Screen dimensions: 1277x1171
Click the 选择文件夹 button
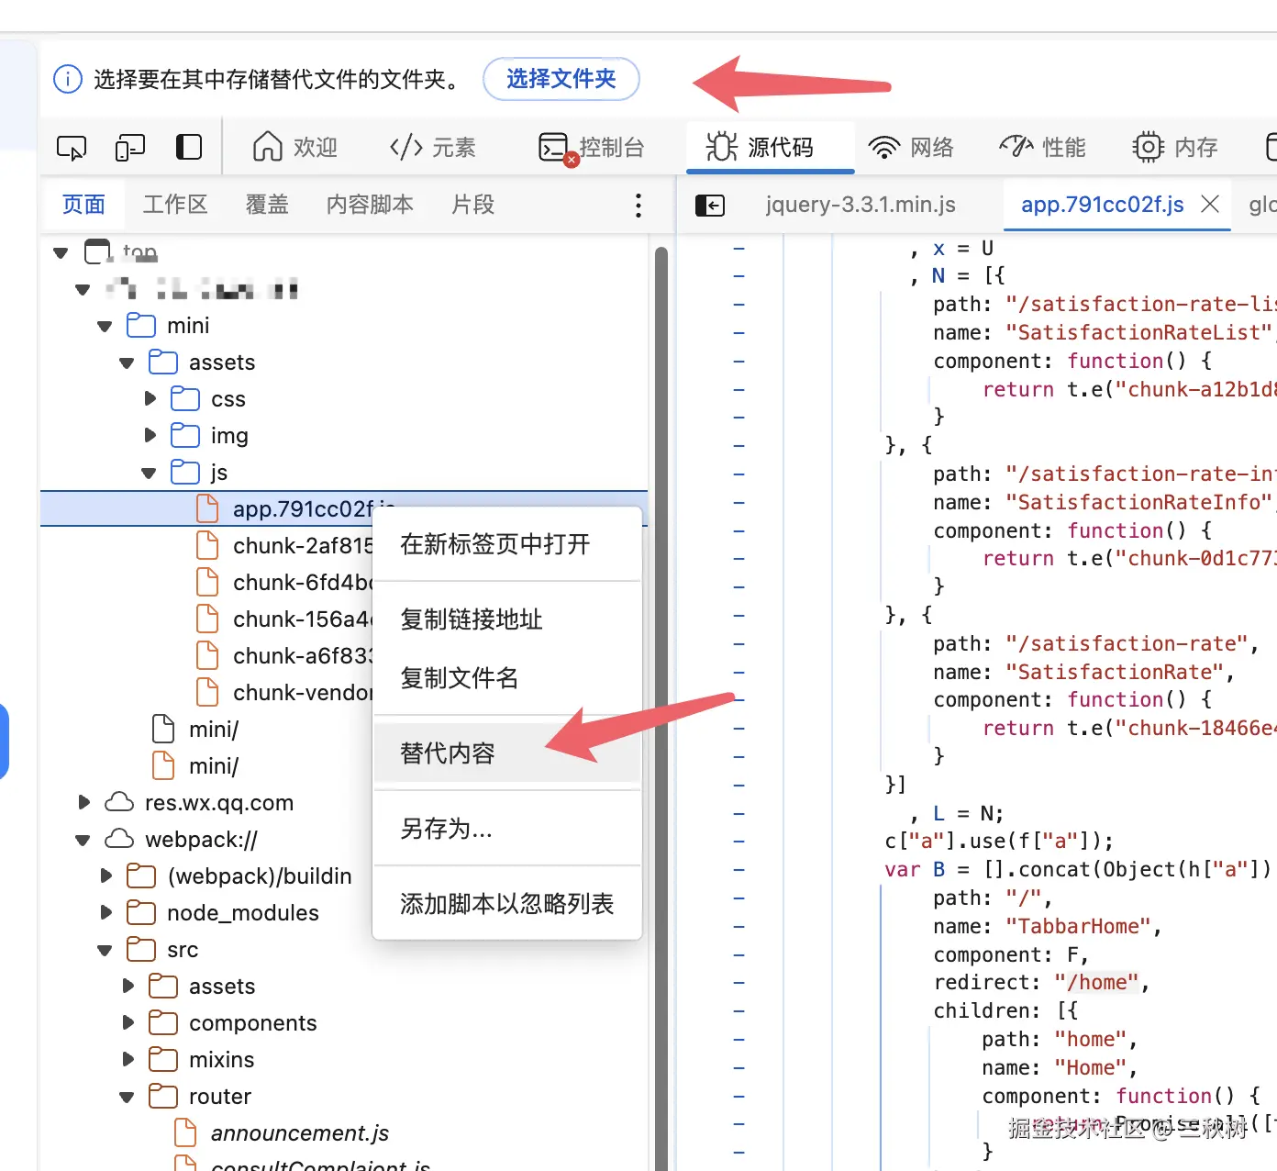[561, 79]
